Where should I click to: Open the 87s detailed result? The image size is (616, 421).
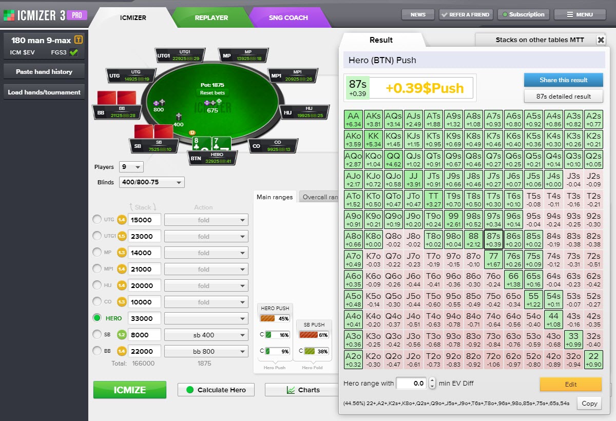pyautogui.click(x=563, y=96)
